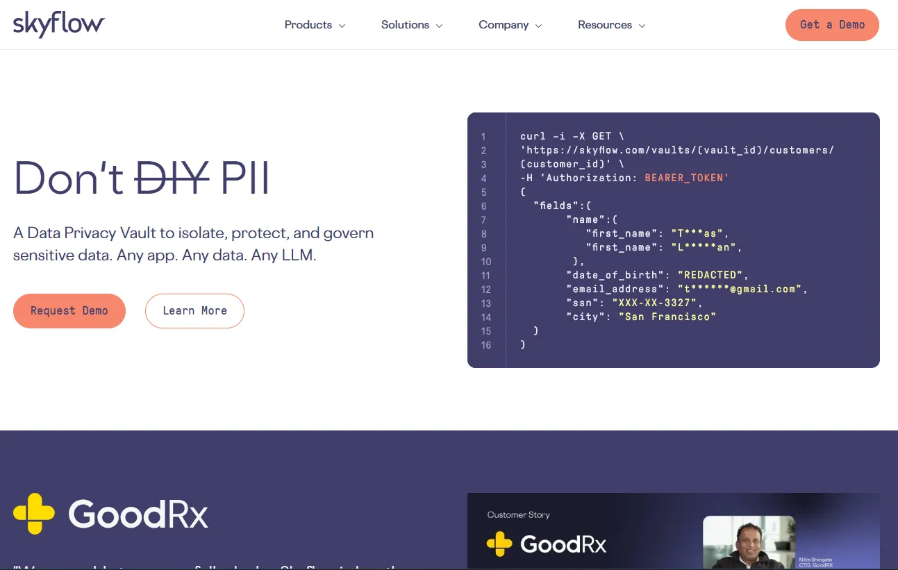Click the white GoodRx wordmark heading
The height and width of the screenshot is (570, 898).
click(x=138, y=514)
